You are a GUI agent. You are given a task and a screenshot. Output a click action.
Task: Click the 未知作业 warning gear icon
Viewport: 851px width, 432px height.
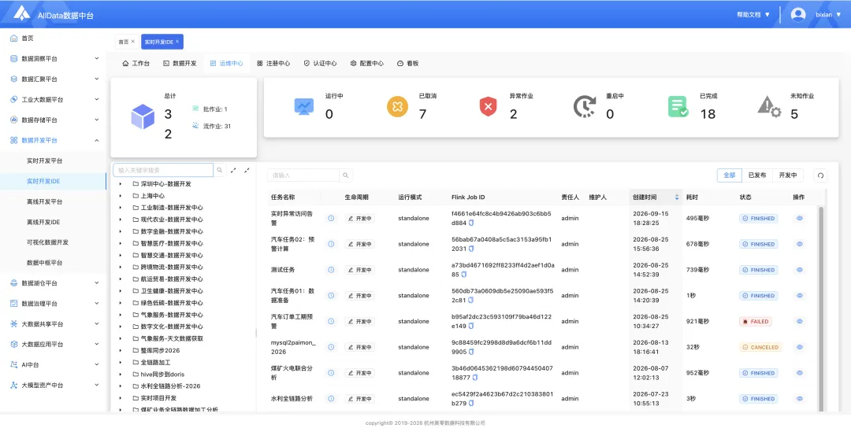pyautogui.click(x=769, y=107)
